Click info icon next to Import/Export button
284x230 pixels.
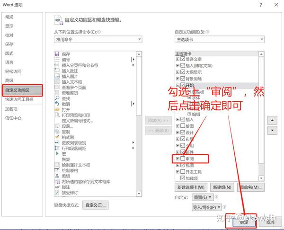coord(224,207)
